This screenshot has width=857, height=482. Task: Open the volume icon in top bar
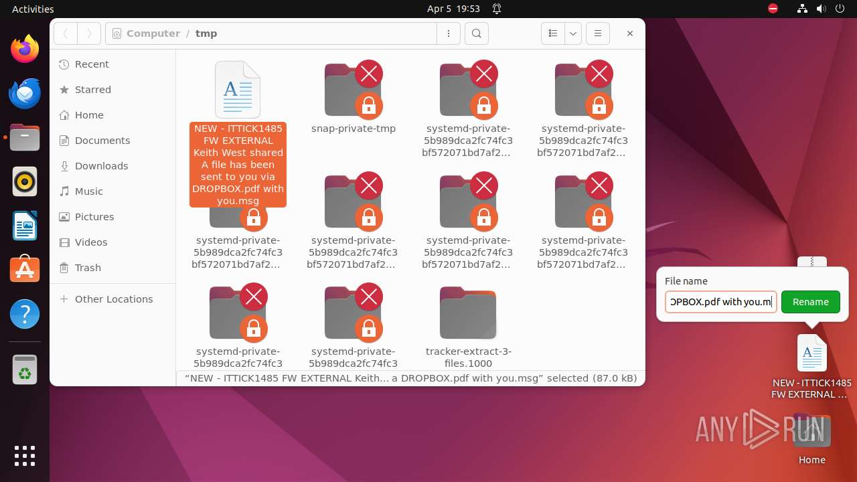point(821,9)
